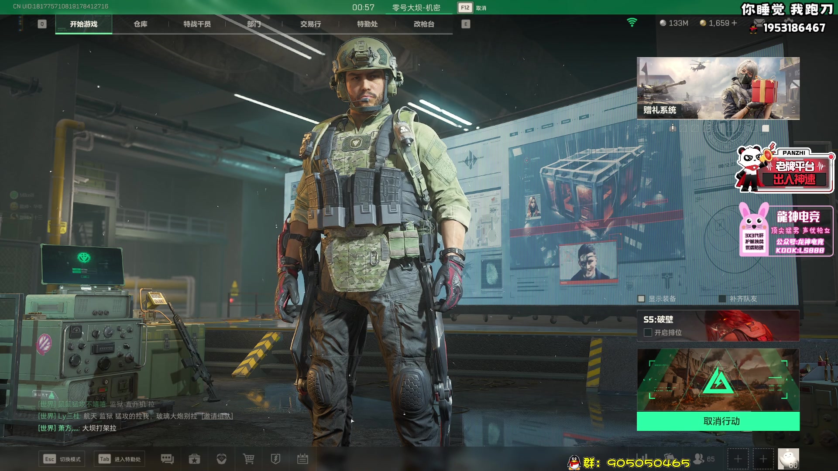
Task: Open the 改枪台 gunsmith tab
Action: pyautogui.click(x=424, y=24)
